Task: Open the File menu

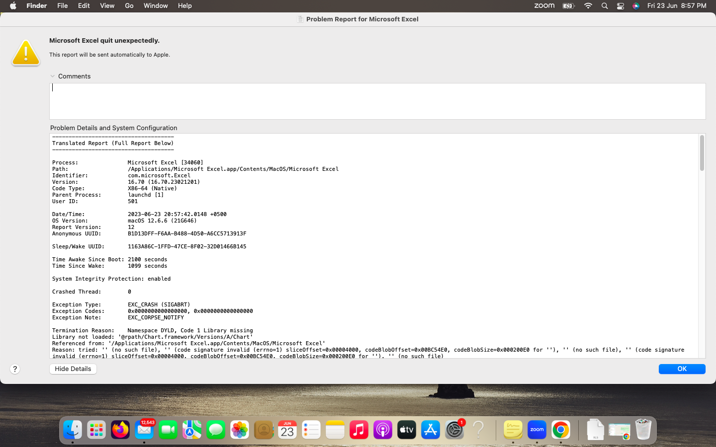Action: point(63,6)
